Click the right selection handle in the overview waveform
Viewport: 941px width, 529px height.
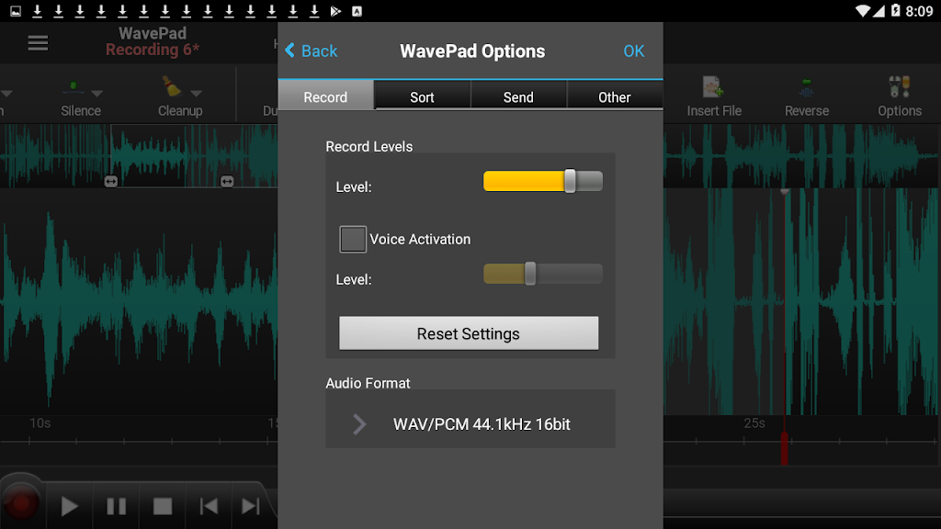227,181
